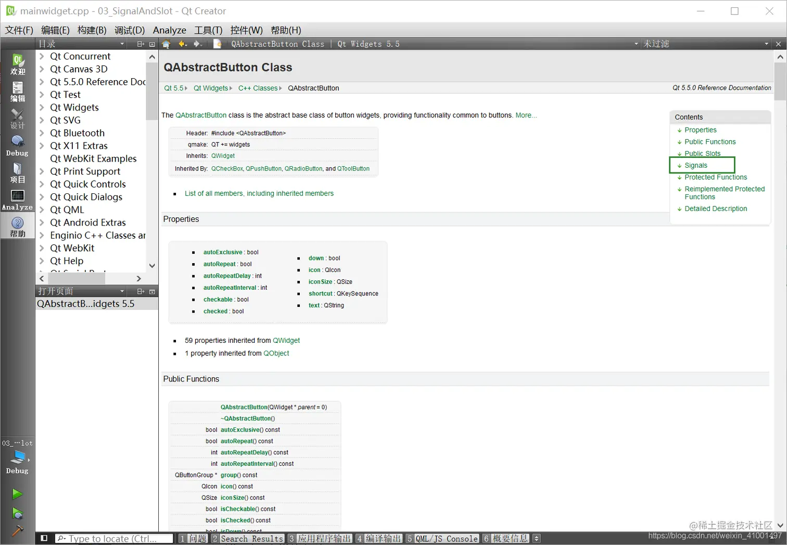The height and width of the screenshot is (545, 787).
Task: Switch to Analyze mode in sidebar
Action: click(17, 200)
